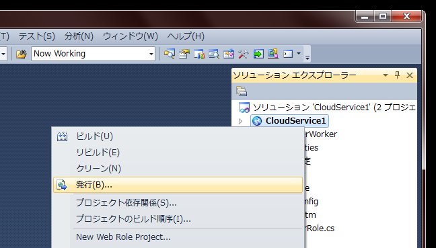
Task: Open the ウィンドウ(W) menu
Action: 131,36
